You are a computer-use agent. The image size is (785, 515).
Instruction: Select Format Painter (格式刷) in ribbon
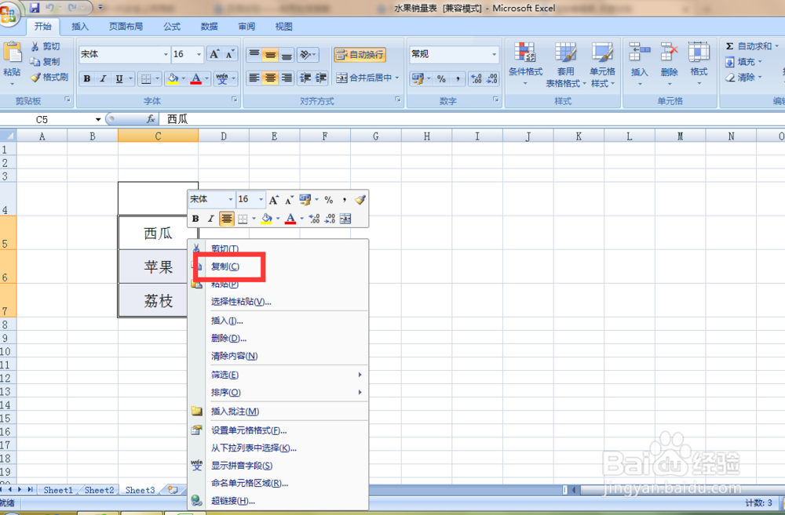[49, 77]
